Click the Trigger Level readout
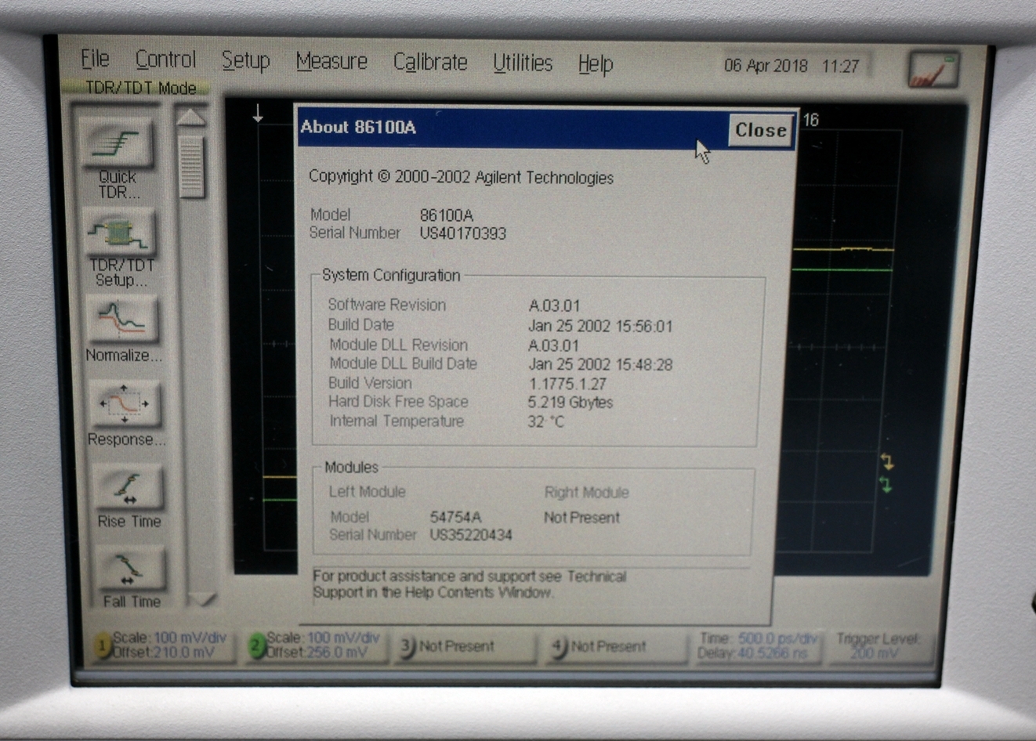Screen dimensions: 1036x741 point(878,646)
